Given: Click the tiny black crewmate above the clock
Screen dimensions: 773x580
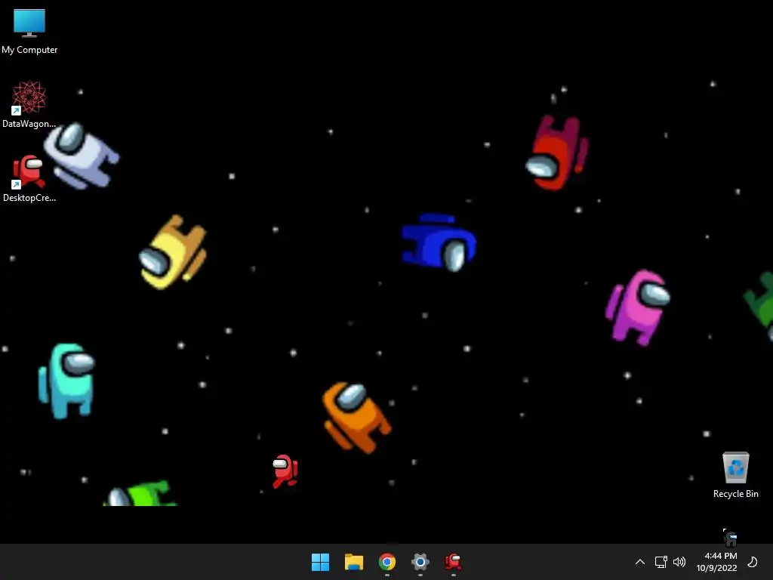Looking at the screenshot, I should pyautogui.click(x=730, y=538).
